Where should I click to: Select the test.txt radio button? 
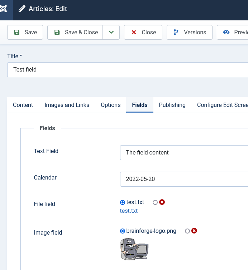pyautogui.click(x=123, y=202)
